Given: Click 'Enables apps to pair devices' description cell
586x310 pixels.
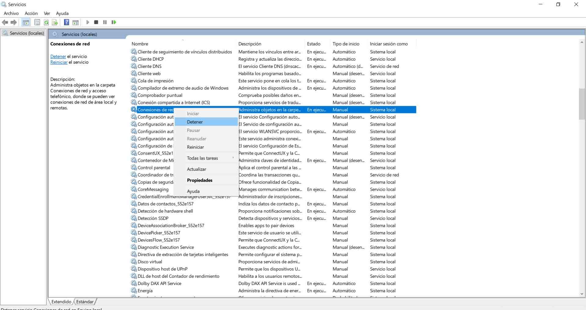Looking at the screenshot, I should coord(266,226).
